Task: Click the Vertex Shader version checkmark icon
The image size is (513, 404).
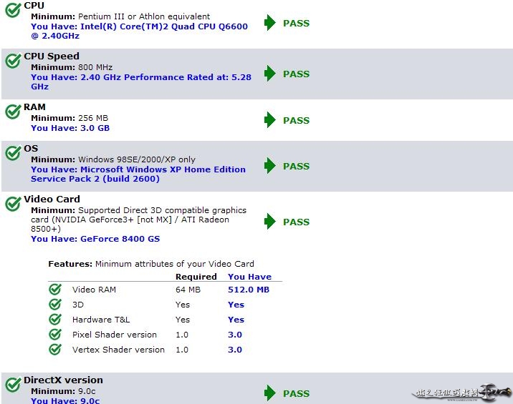Action: tap(55, 350)
